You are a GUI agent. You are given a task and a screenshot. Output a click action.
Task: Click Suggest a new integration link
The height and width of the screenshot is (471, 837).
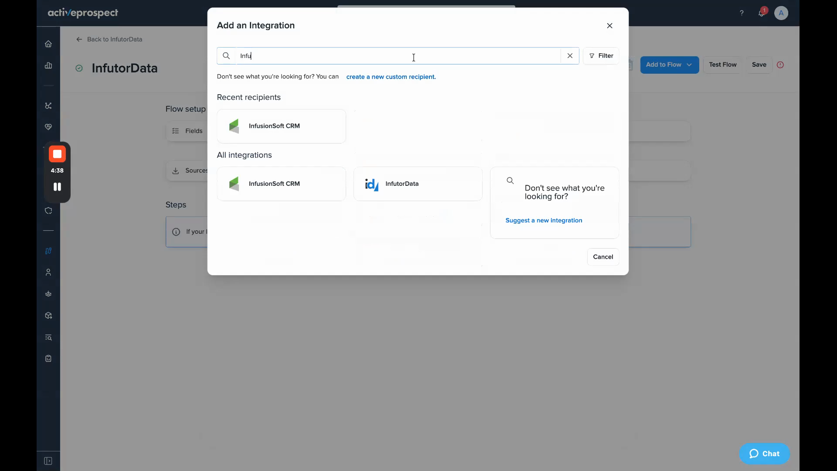(x=544, y=220)
